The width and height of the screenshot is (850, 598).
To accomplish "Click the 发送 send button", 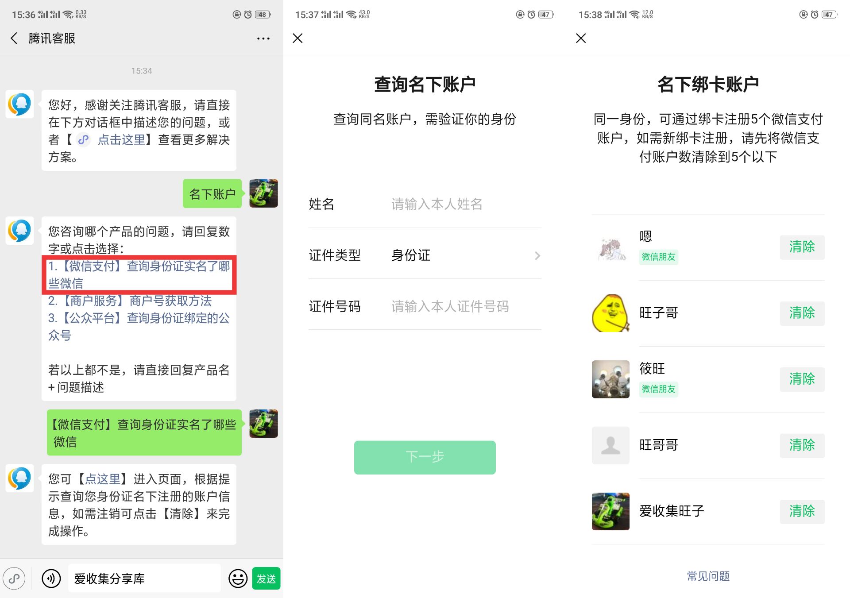I will (266, 578).
